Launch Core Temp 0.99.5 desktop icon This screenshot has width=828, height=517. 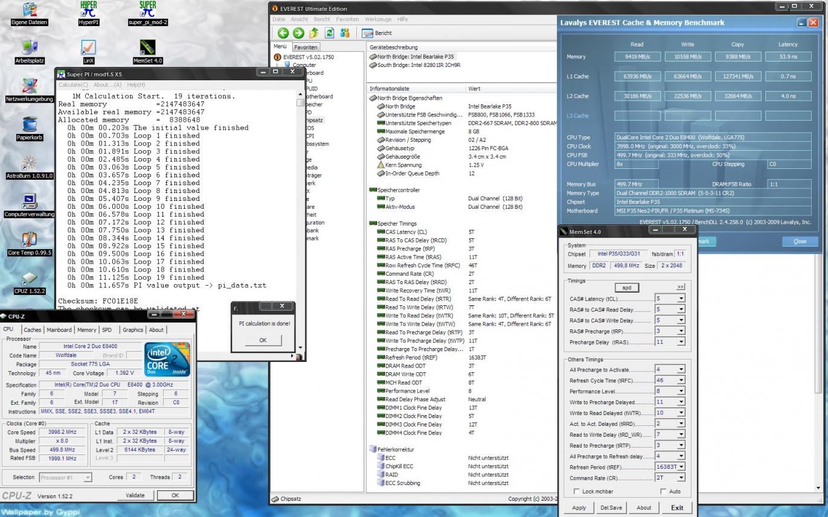click(29, 244)
